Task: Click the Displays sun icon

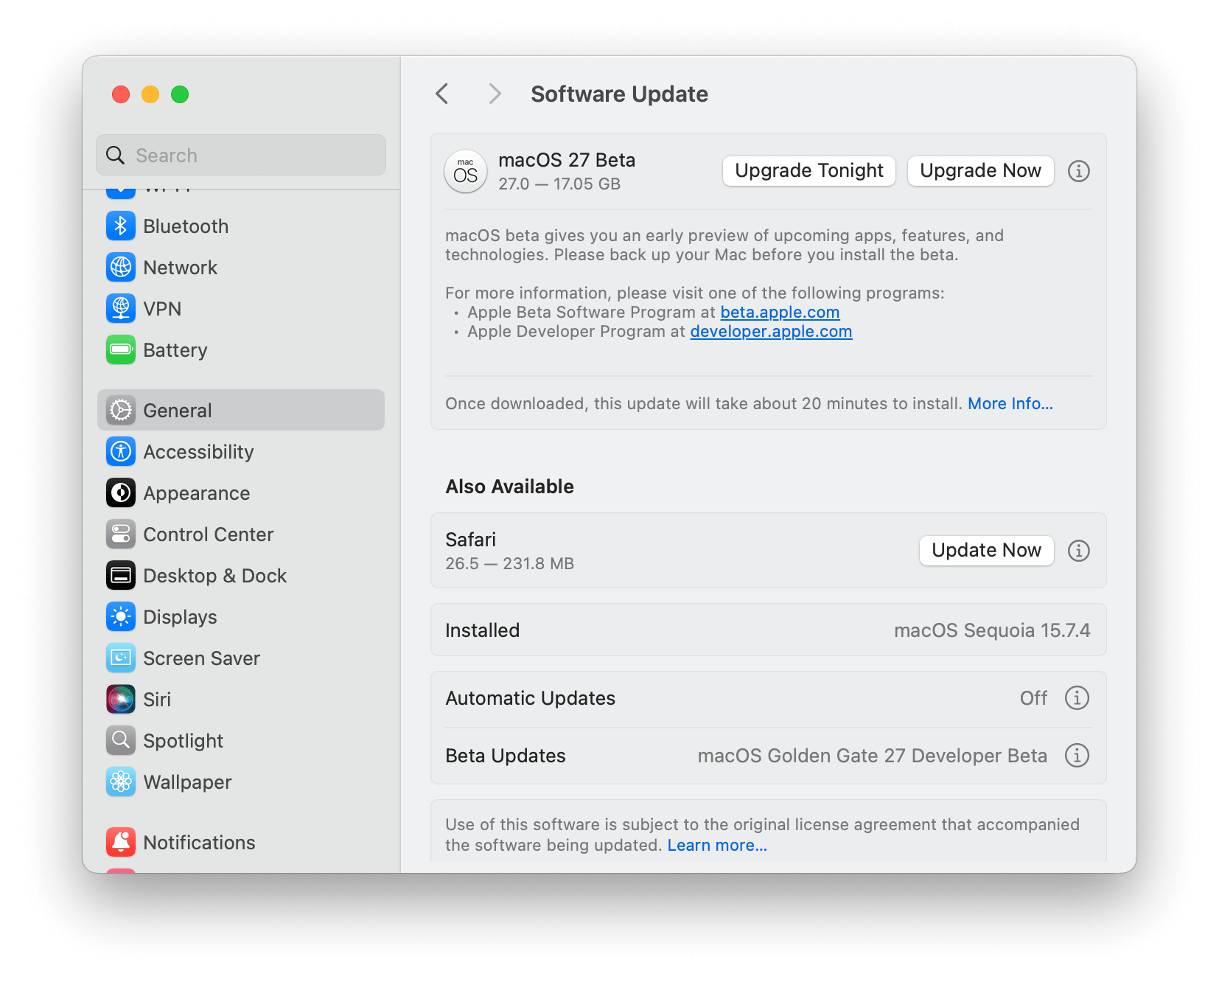Action: [121, 616]
